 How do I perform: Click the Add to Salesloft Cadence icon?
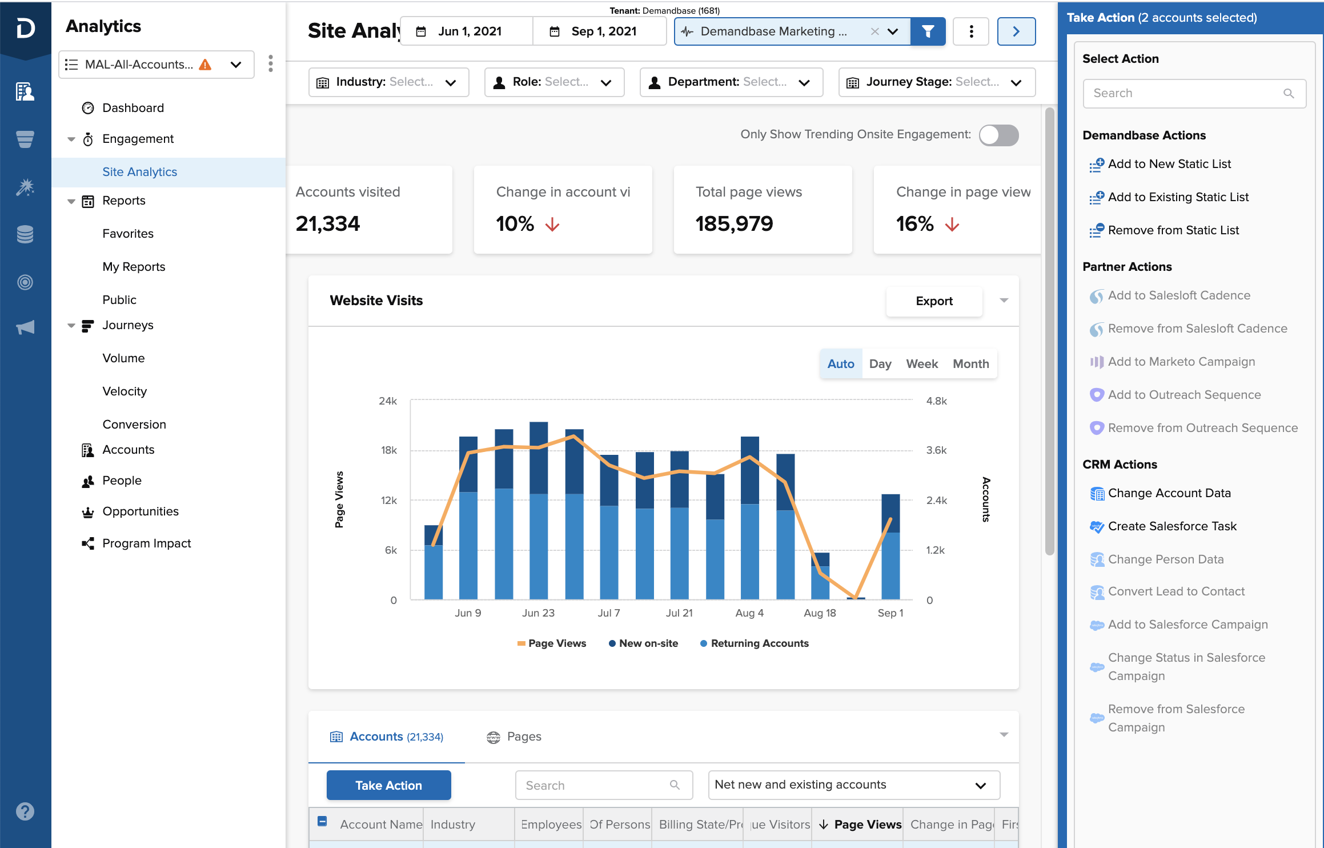tap(1097, 296)
